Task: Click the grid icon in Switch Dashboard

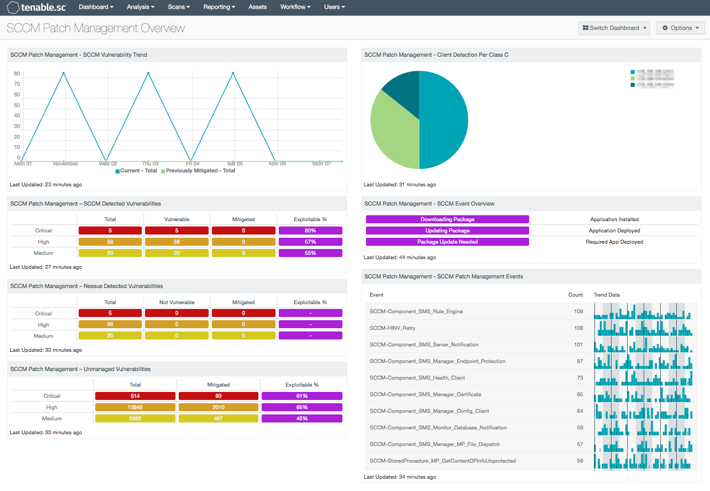Action: (x=585, y=28)
